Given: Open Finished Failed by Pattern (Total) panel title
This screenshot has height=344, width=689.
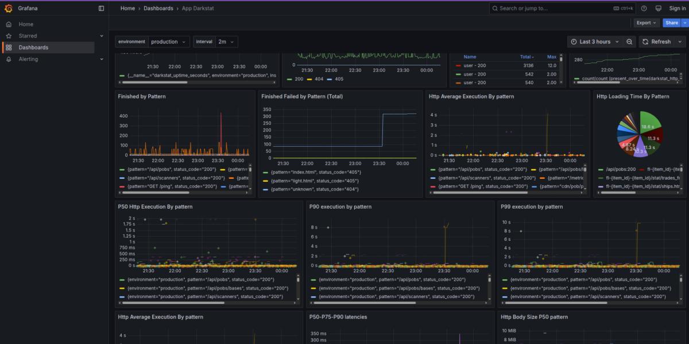Looking at the screenshot, I should (x=302, y=96).
